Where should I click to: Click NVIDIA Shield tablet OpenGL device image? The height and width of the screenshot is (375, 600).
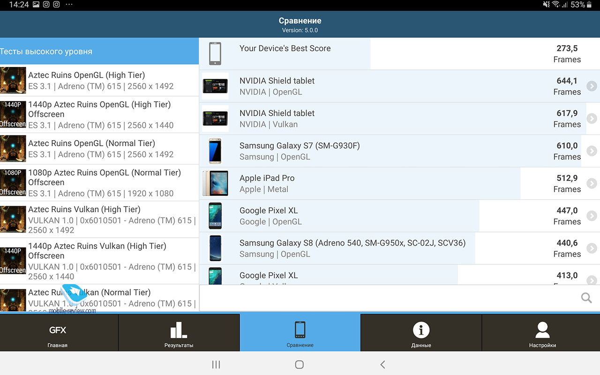[216, 86]
